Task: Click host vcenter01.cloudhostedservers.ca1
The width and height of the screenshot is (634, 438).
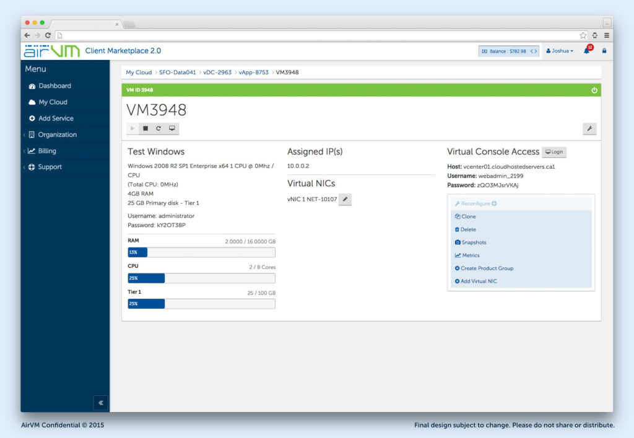Action: tap(509, 166)
